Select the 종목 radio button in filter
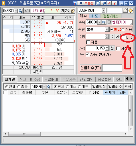Viewport: 136px width, 146px height. coord(19,87)
